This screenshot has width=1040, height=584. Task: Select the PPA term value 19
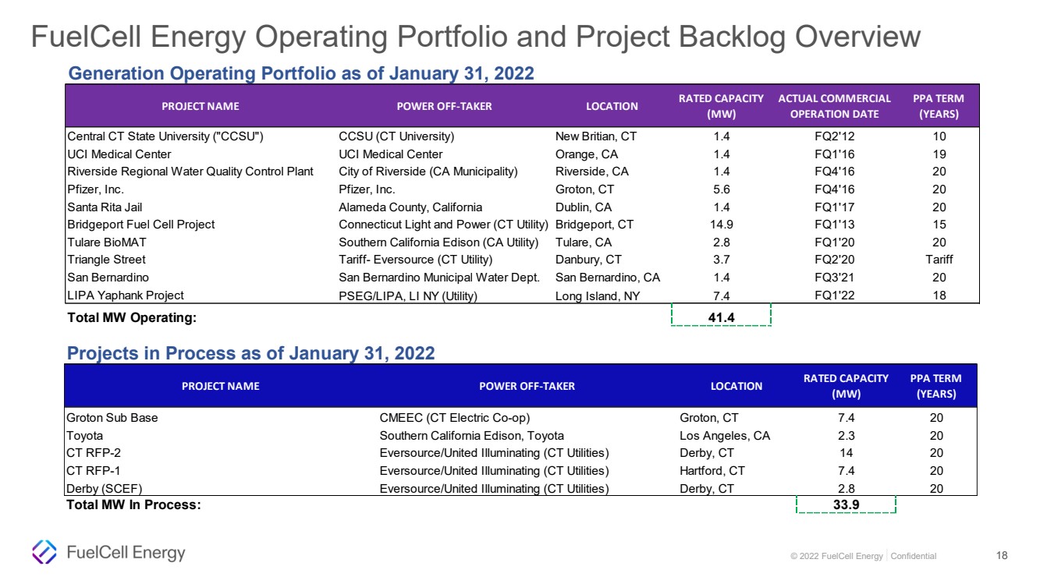click(x=939, y=154)
